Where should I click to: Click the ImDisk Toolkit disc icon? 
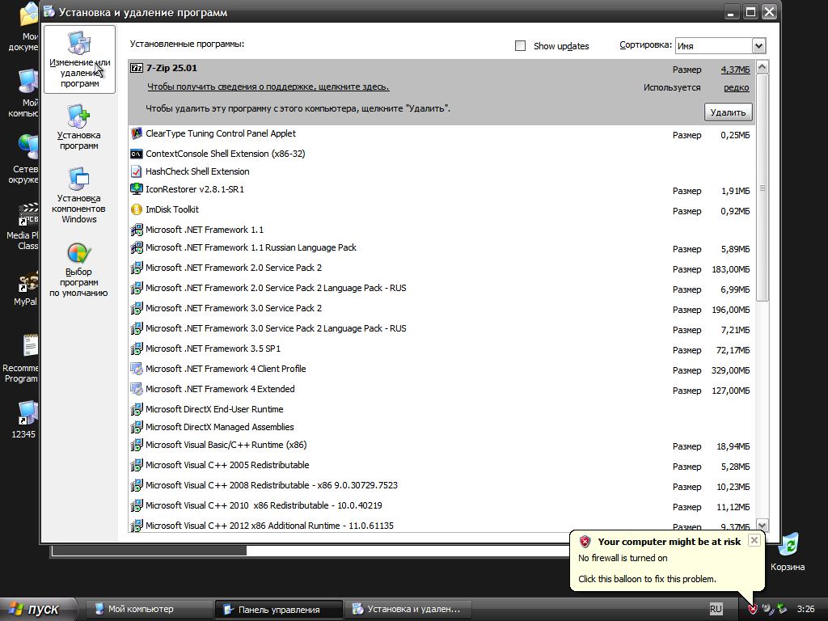(136, 209)
